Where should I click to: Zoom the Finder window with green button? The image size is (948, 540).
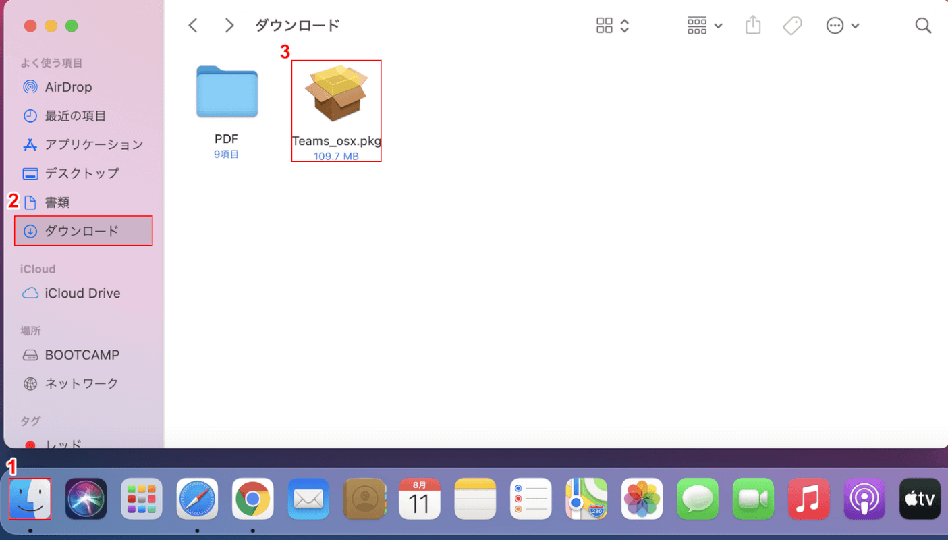point(72,26)
